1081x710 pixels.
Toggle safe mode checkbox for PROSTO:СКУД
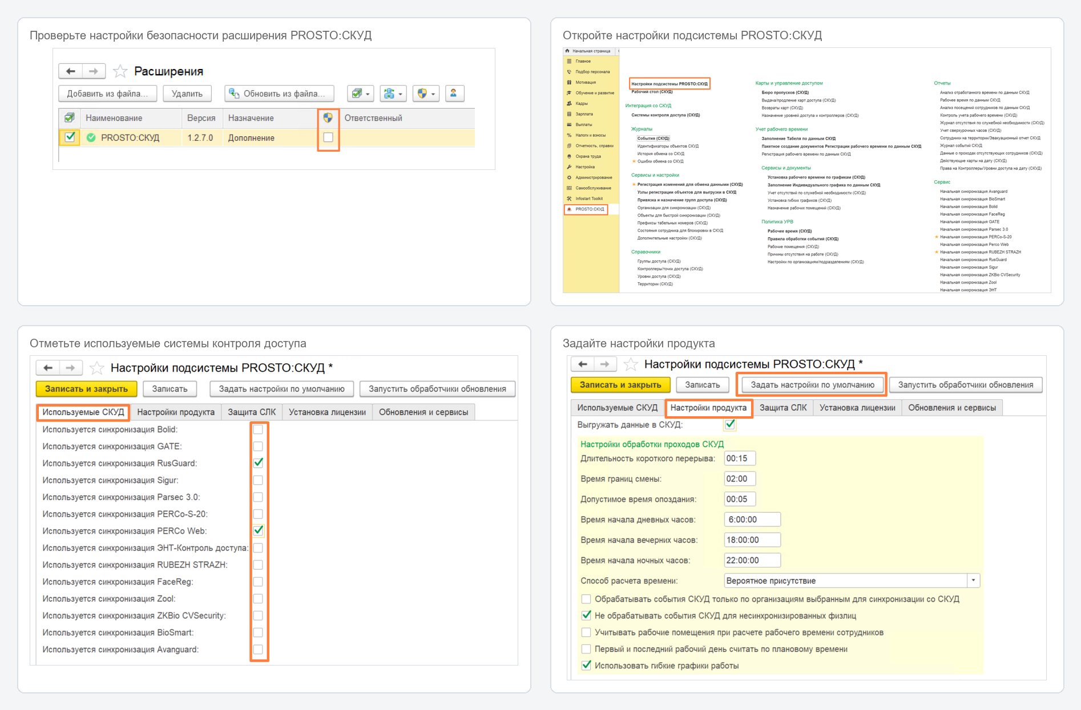click(328, 137)
